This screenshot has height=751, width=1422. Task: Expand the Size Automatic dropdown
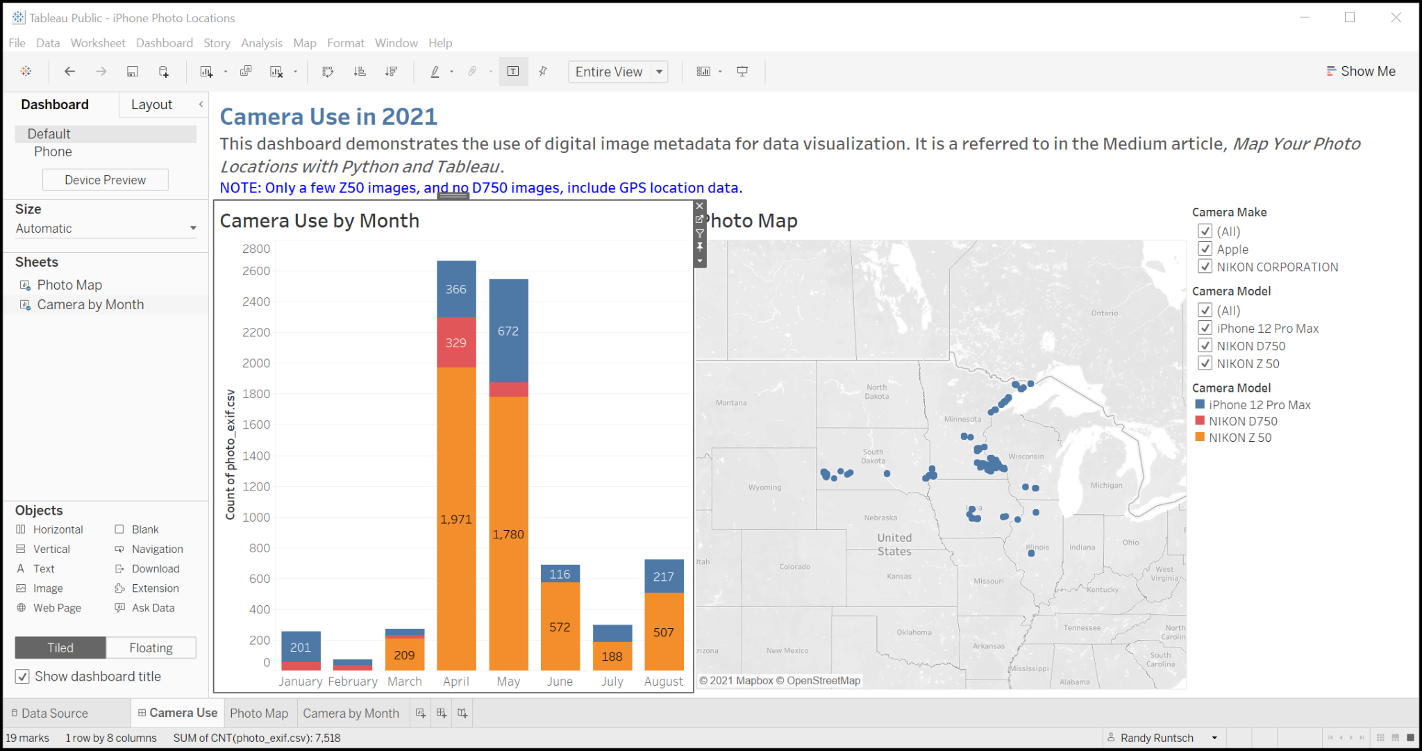pyautogui.click(x=193, y=229)
